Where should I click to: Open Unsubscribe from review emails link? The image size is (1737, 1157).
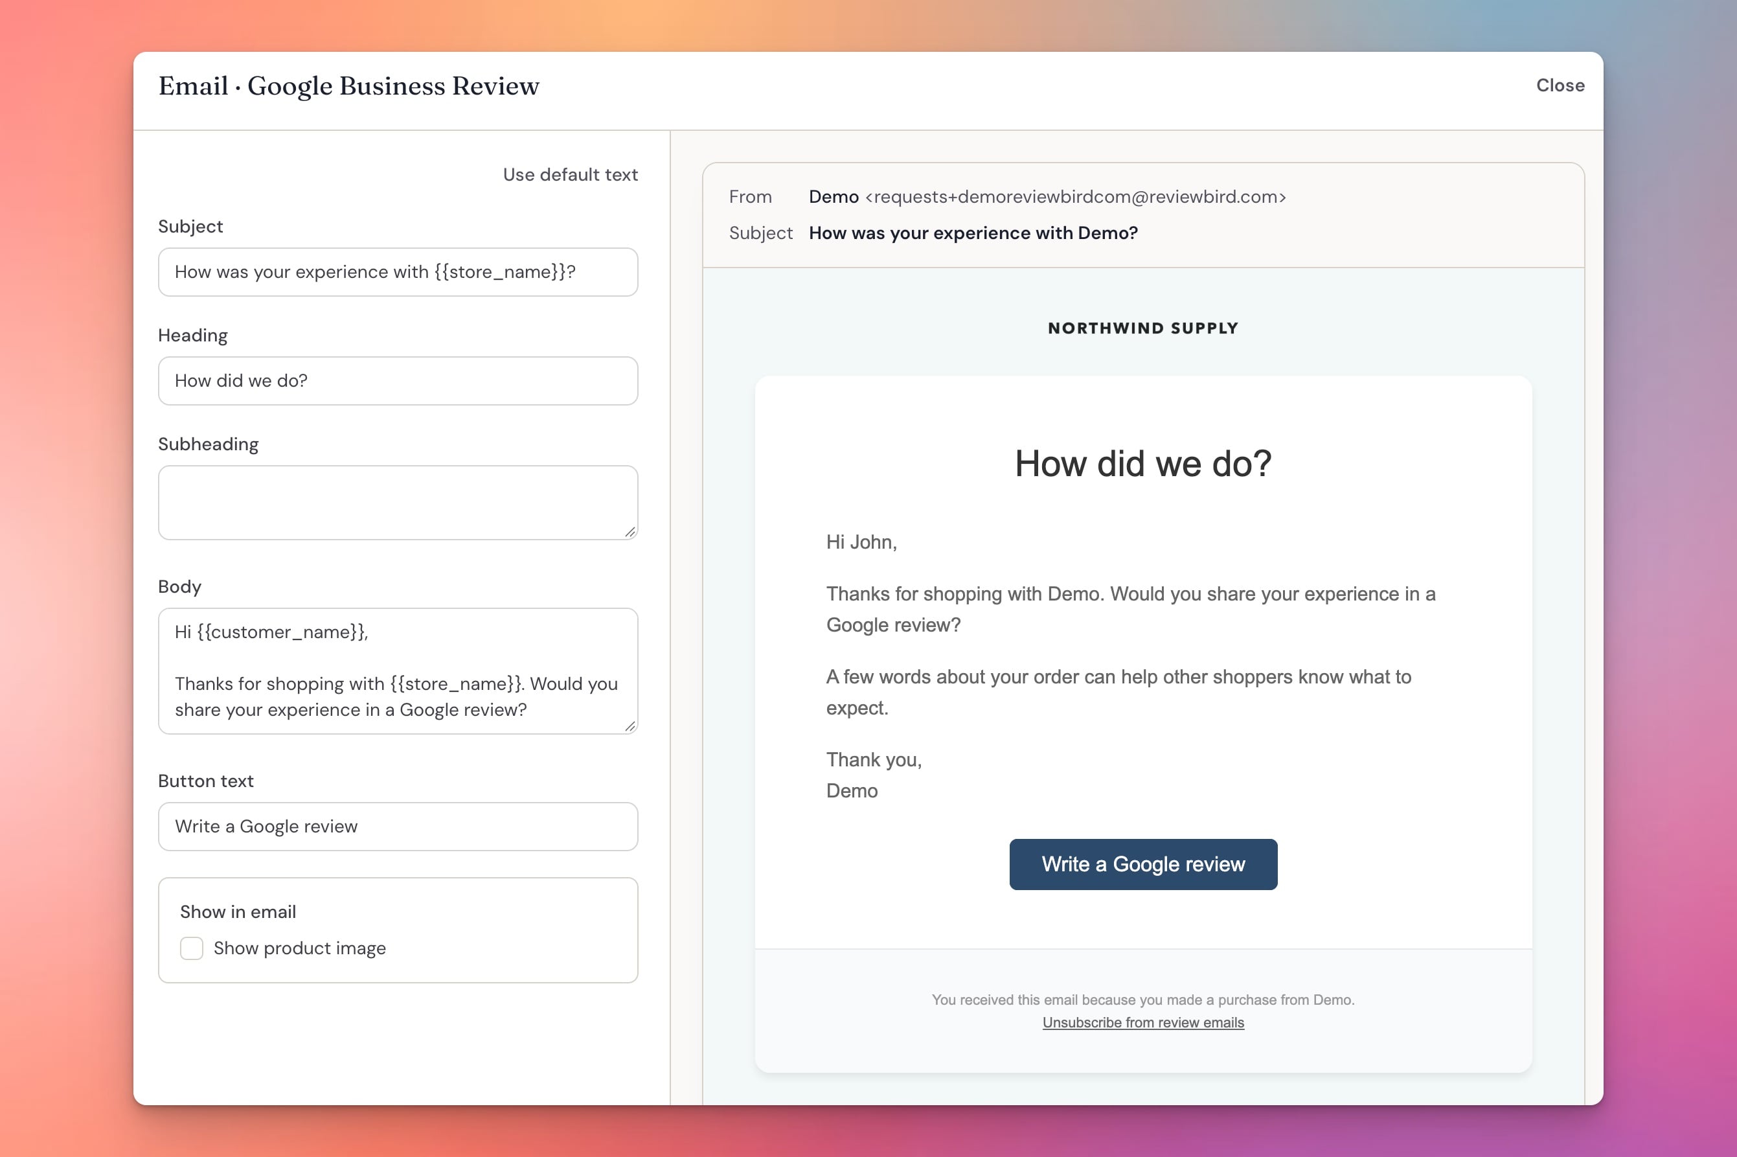click(1143, 1023)
